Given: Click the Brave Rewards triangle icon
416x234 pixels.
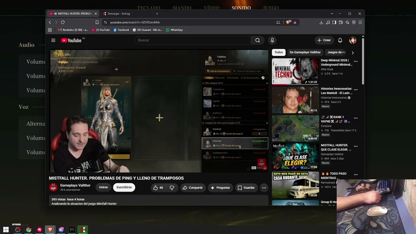Looking at the screenshot, I should pyautogui.click(x=295, y=22).
